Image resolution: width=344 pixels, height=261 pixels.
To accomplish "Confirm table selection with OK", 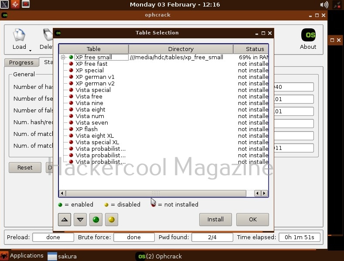I will 252,220.
